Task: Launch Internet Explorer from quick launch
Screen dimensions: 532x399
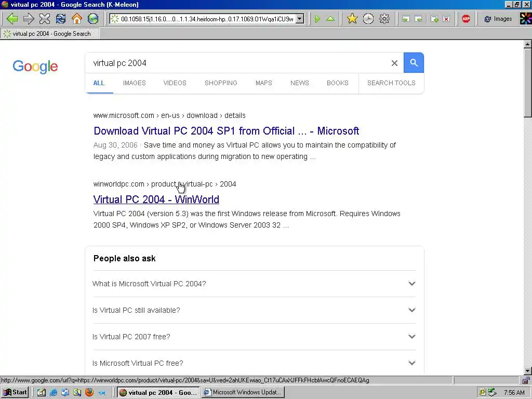Action: tap(54, 393)
